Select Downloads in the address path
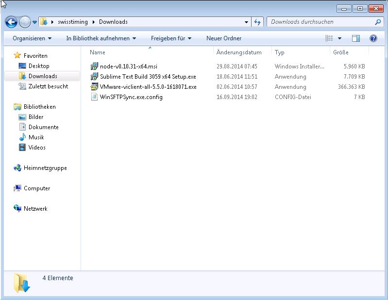The width and height of the screenshot is (388, 300). click(113, 22)
